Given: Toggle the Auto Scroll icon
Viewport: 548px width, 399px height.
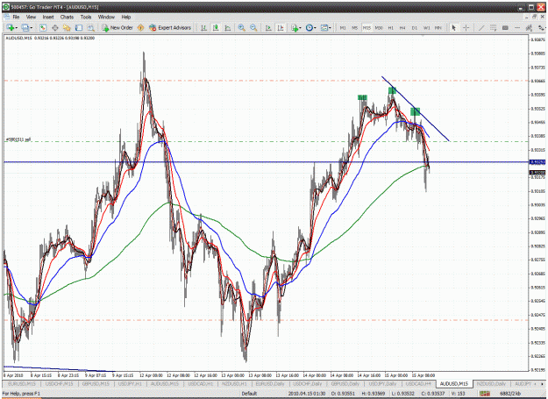Looking at the screenshot, I should click(268, 27).
